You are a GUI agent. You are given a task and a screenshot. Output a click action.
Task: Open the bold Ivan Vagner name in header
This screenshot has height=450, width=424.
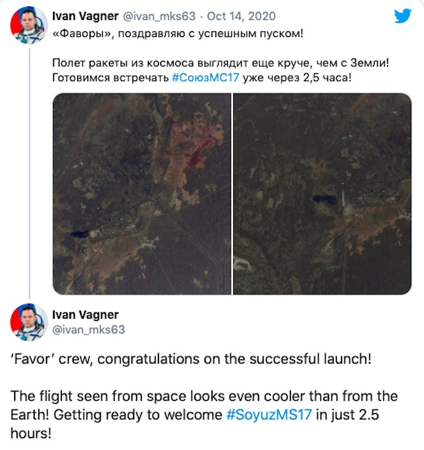[x=85, y=16]
